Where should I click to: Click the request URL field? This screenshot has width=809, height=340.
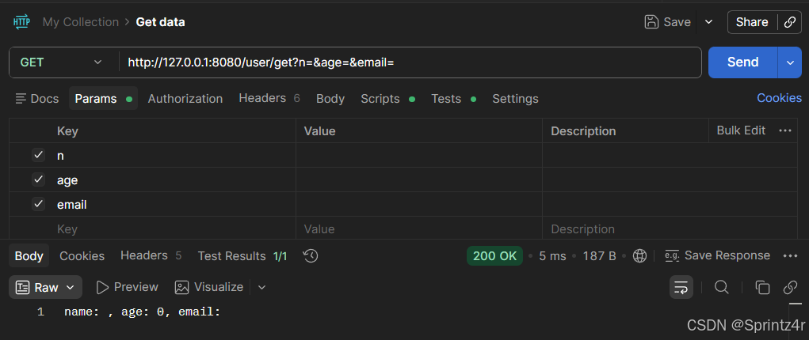[410, 62]
